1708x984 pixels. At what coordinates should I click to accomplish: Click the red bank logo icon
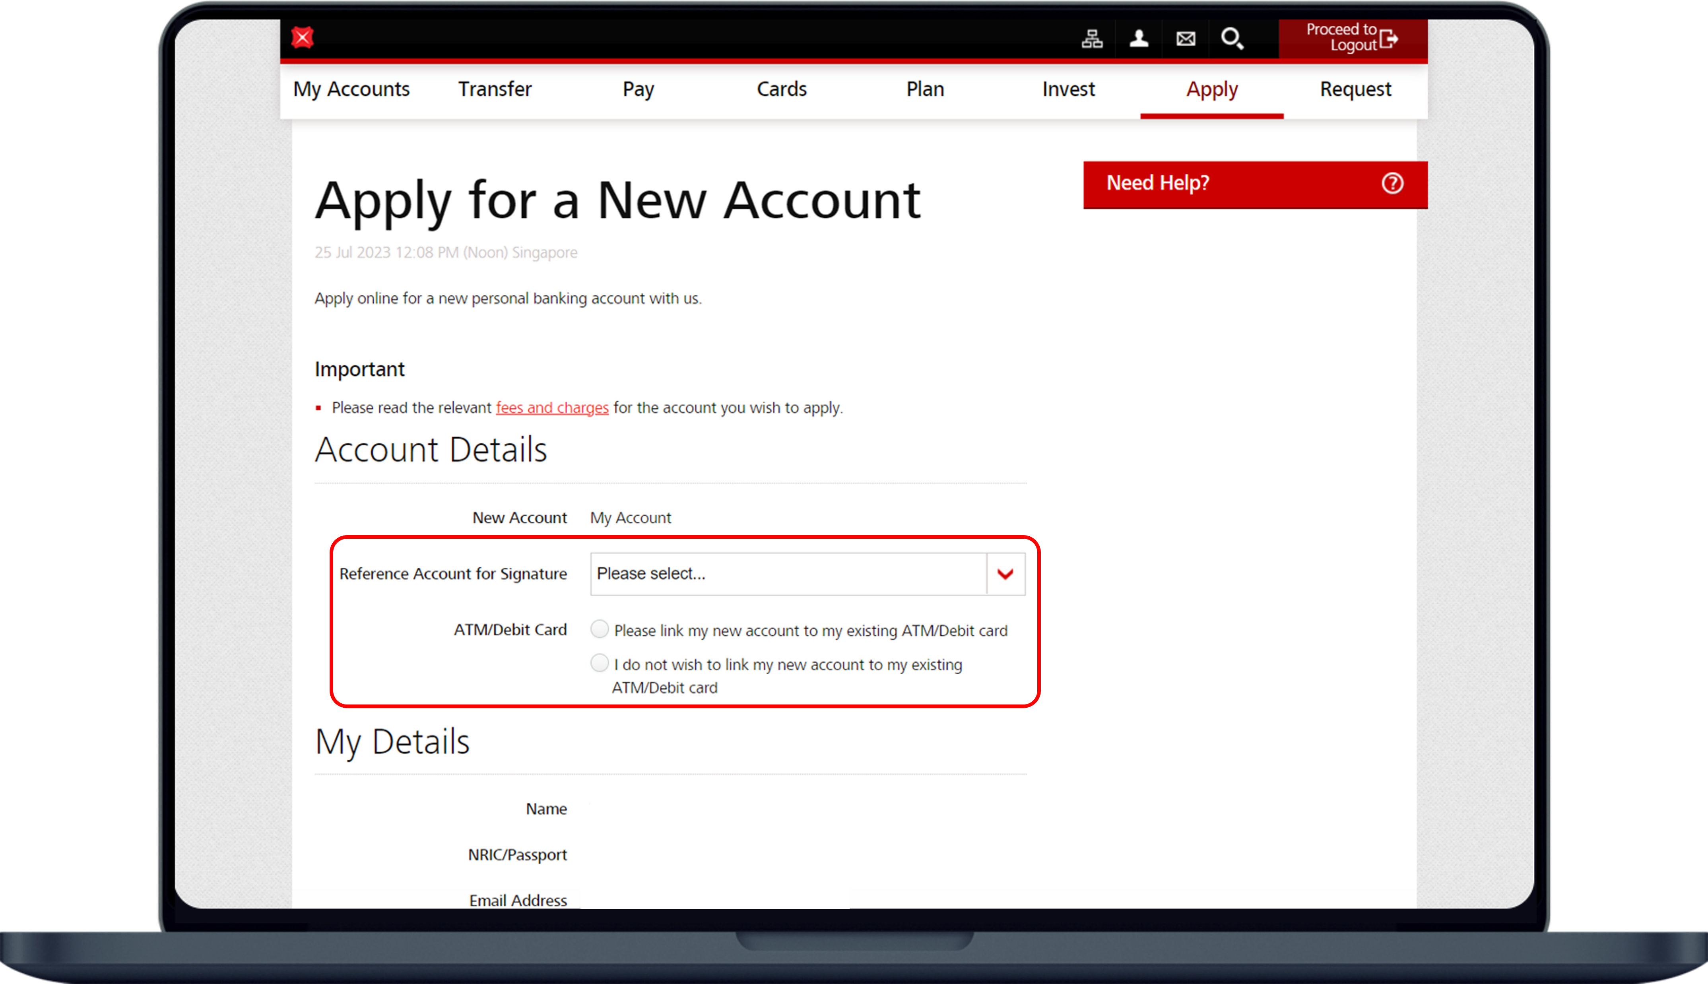point(303,38)
